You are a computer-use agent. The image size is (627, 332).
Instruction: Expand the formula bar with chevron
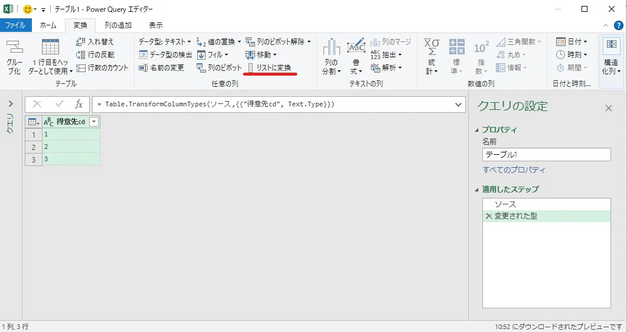tap(458, 105)
